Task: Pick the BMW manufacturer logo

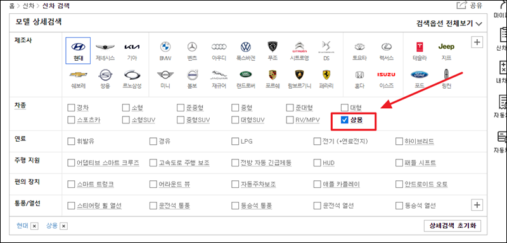Action: click(165, 47)
